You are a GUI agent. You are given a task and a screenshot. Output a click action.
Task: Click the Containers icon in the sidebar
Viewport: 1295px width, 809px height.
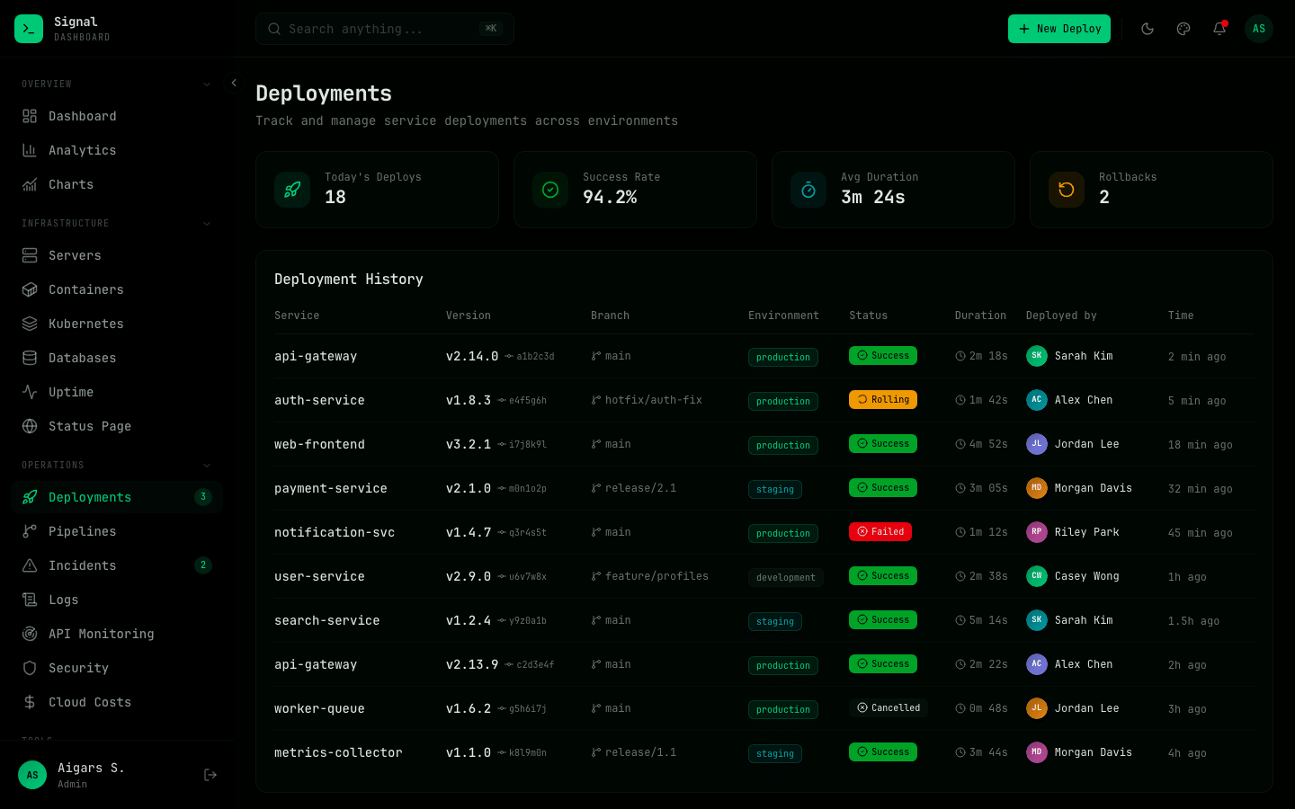click(31, 289)
